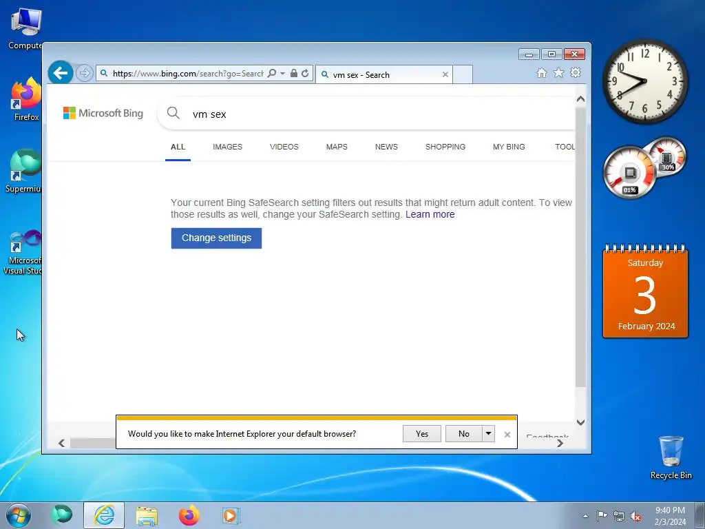This screenshot has width=705, height=529.
Task: Follow the Learn more link
Action: (x=430, y=215)
